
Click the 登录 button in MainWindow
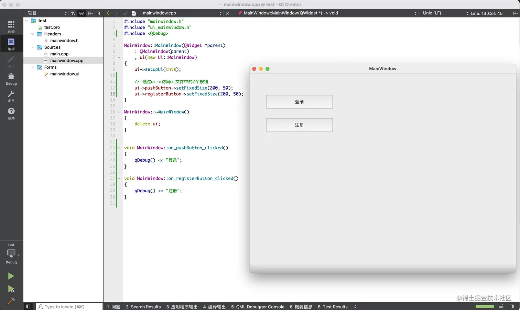click(299, 102)
